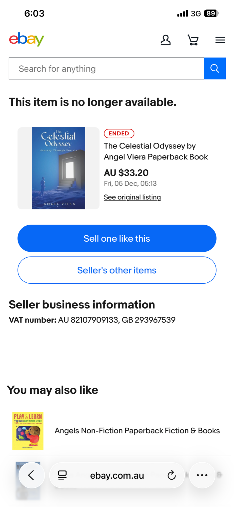234x507 pixels.
Task: Open the account profile icon
Action: coord(166,40)
